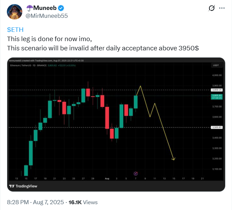The image size is (232, 210).
Task: Click the Aug label on date axis
Action: click(107, 178)
